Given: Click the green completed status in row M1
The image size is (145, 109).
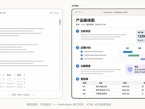Looking at the screenshot, I should coord(143,87).
